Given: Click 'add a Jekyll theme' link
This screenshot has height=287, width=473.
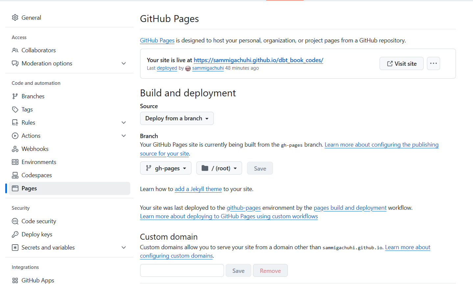Looking at the screenshot, I should coord(198,189).
